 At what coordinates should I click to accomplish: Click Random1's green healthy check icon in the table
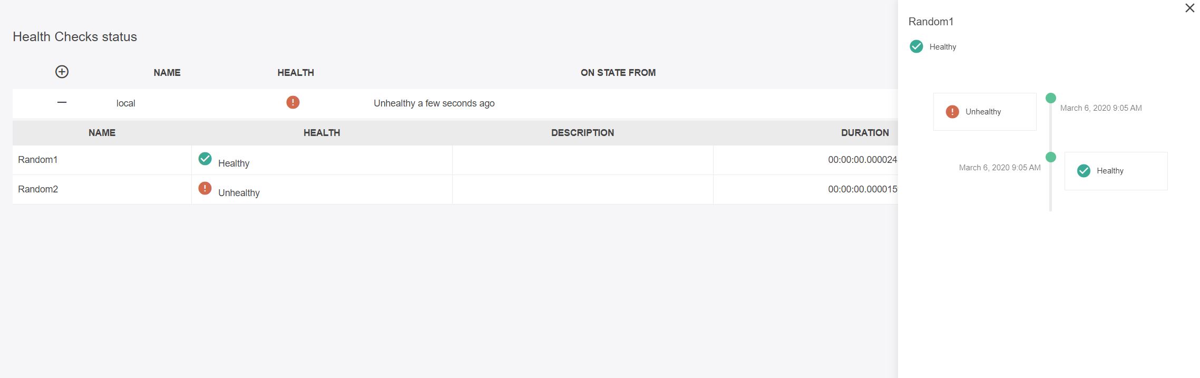coord(205,158)
